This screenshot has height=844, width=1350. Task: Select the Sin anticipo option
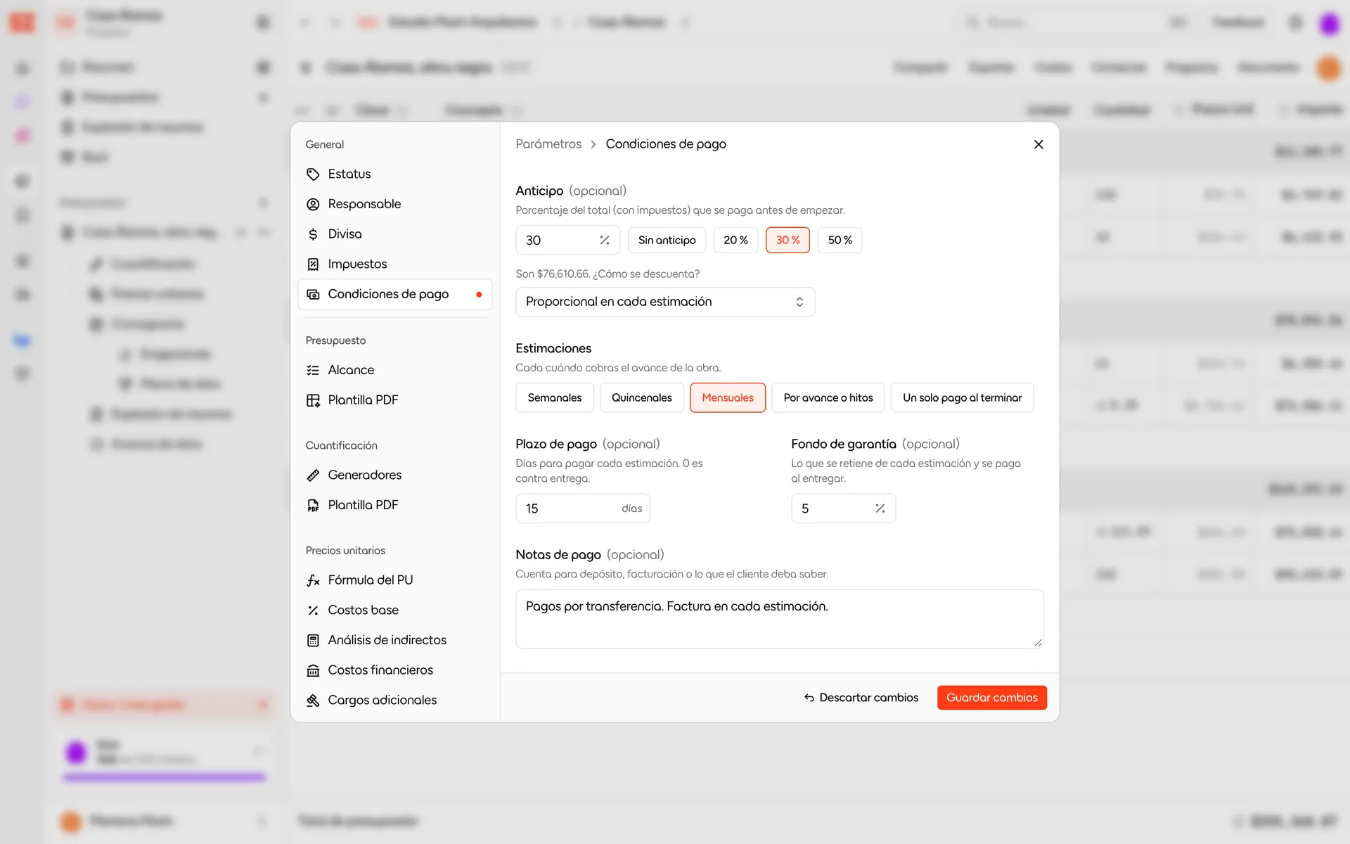click(667, 241)
